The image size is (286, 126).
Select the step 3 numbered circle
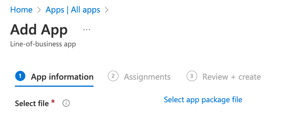192,76
